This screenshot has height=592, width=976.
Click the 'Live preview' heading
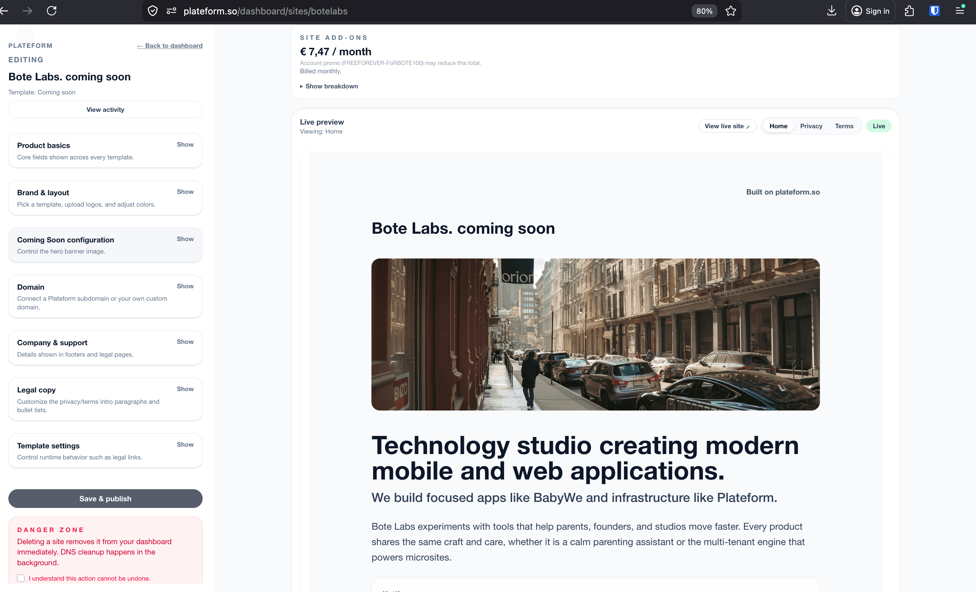(322, 122)
